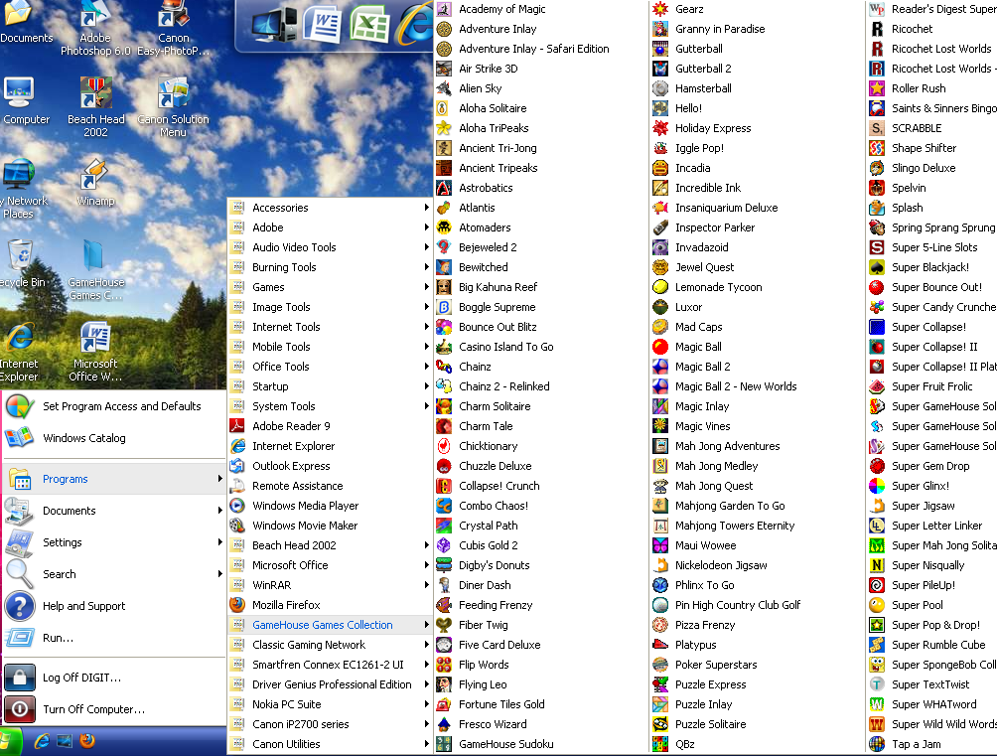
Task: Click Turn Off Computer...
Action: [114, 709]
